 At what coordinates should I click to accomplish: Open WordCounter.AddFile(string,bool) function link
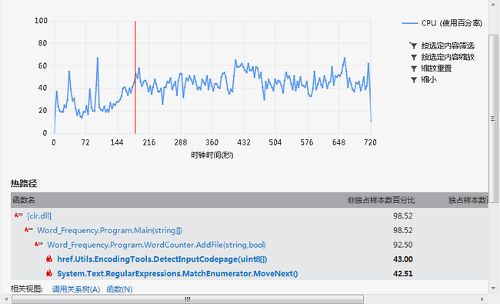156,245
